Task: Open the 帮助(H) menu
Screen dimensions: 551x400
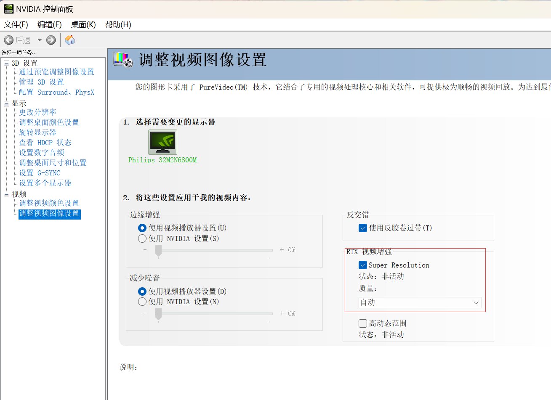Action: coord(118,25)
